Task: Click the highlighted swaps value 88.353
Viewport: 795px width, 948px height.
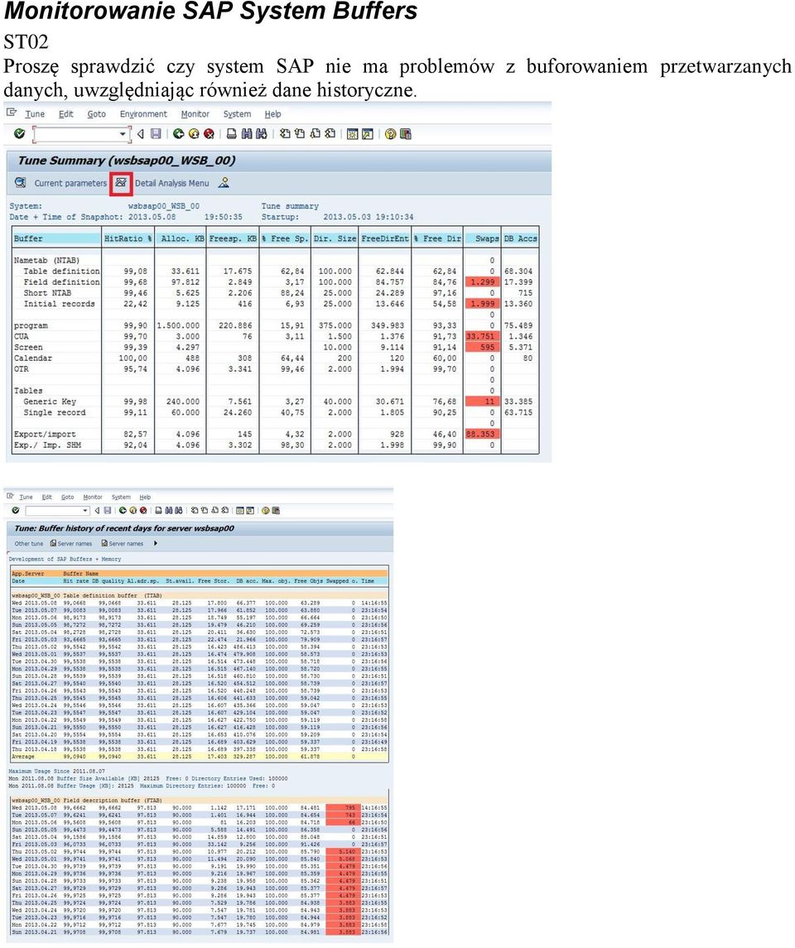Action: 481,434
